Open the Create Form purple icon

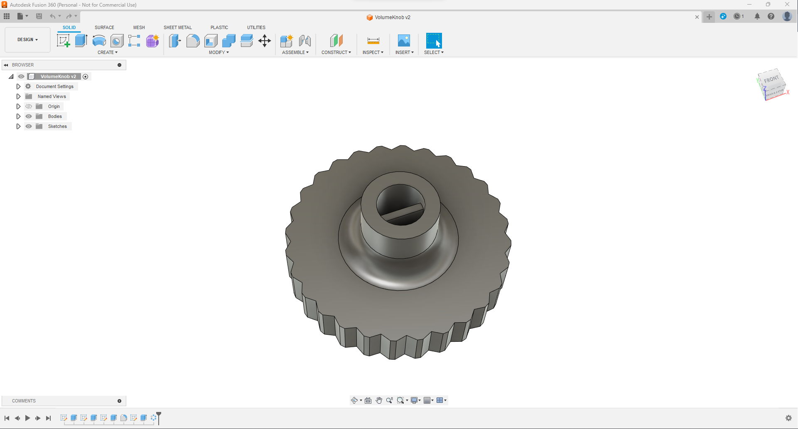tap(152, 41)
